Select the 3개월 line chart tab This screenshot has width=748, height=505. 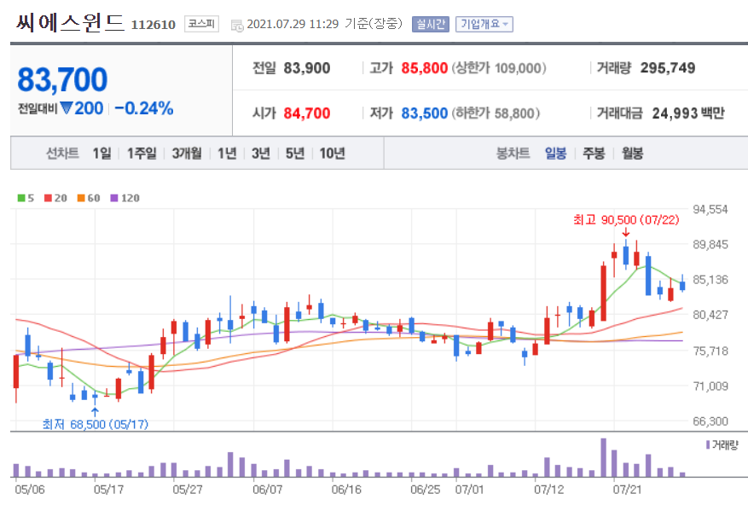(x=187, y=154)
